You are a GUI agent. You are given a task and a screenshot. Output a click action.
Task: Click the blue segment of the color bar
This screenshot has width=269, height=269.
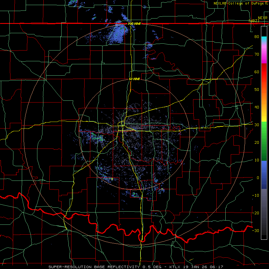pyautogui.click(x=264, y=175)
